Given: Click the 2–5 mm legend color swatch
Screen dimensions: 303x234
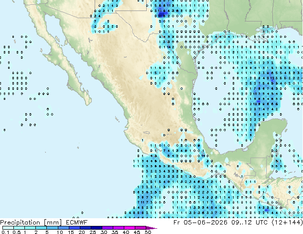Looking at the screenshot, I should (x=41, y=228).
